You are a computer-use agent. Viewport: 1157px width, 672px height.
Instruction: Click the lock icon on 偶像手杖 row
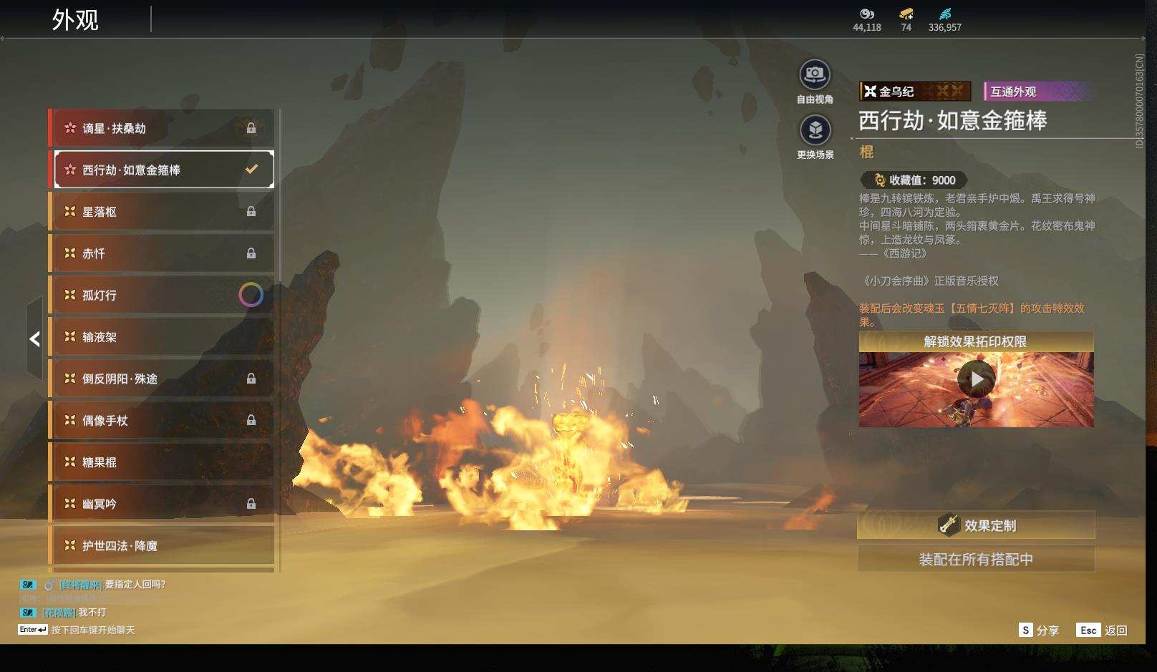(x=251, y=420)
